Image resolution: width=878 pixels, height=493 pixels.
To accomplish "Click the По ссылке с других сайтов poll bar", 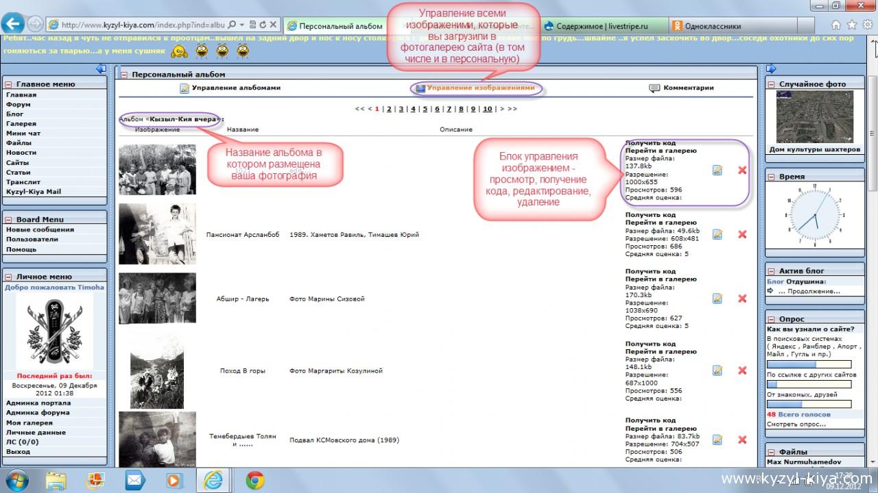I will click(x=809, y=385).
